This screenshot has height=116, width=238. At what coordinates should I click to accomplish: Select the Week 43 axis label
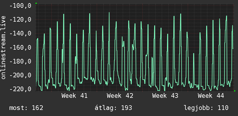[165, 96]
